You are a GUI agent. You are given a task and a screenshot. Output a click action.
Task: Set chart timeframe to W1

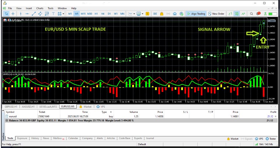[x=116, y=14]
